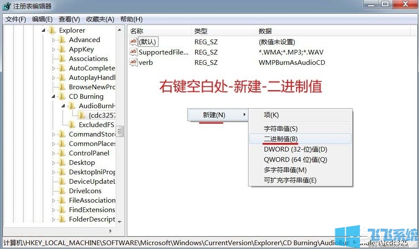Open the 收藏夹(A) menu

(x=101, y=19)
